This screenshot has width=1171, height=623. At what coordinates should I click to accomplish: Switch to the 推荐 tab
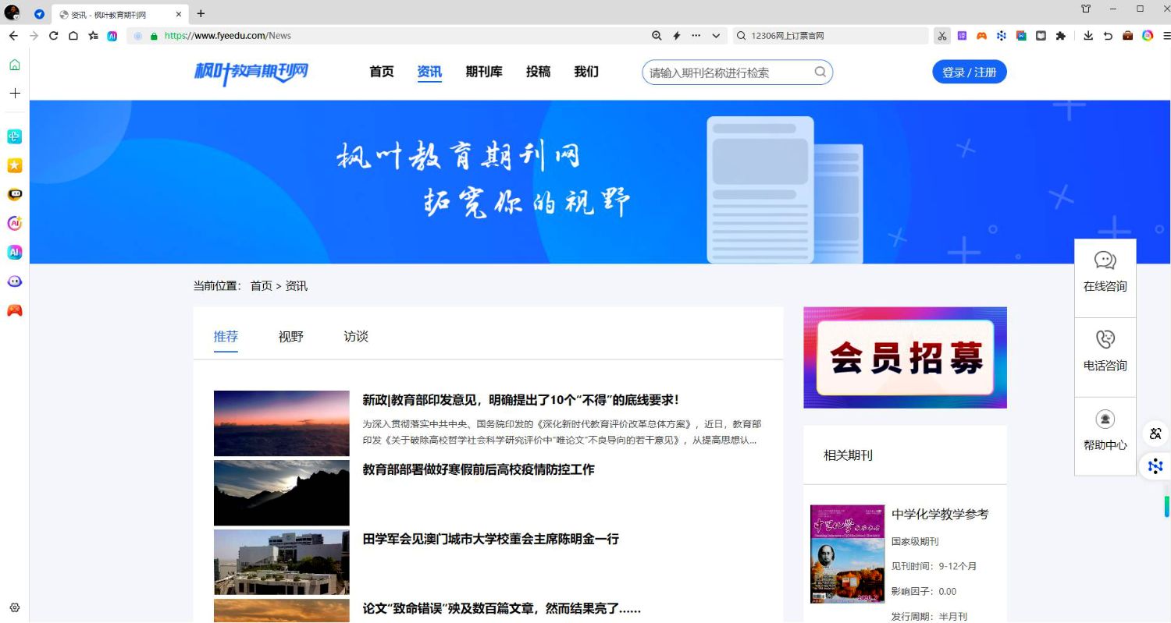click(x=226, y=337)
